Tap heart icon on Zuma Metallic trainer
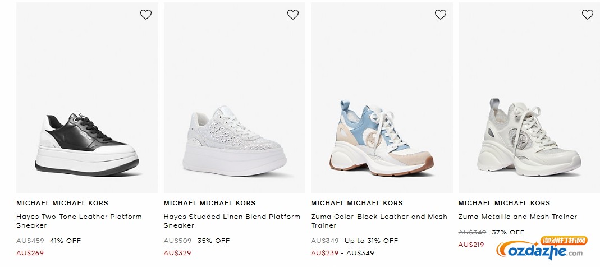This screenshot has width=600, height=267. (588, 15)
